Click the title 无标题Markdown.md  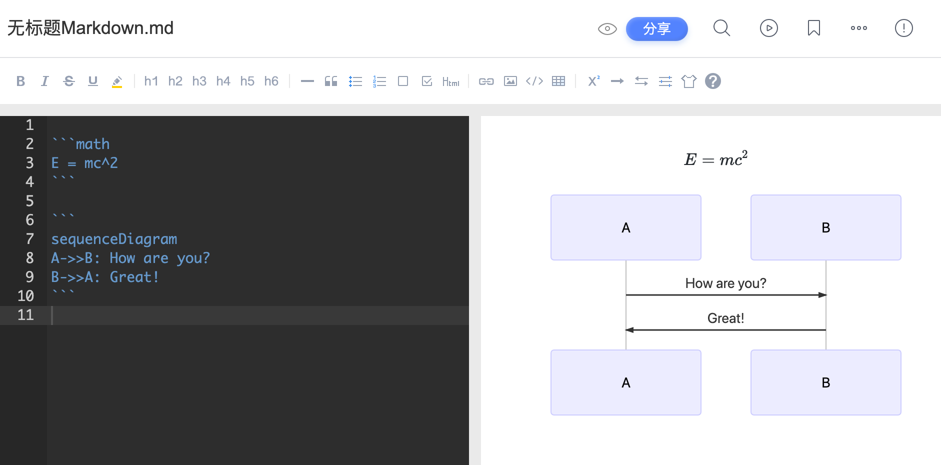pos(90,28)
